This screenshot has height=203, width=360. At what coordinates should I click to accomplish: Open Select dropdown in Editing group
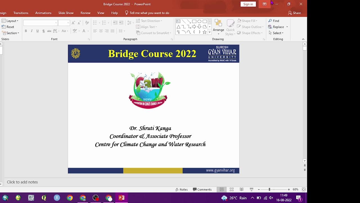(x=276, y=33)
